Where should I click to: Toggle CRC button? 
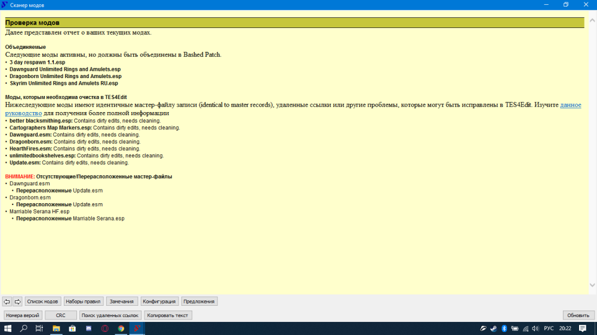pyautogui.click(x=60, y=315)
